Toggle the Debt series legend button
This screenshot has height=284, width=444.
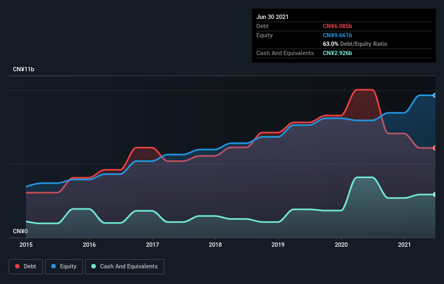tap(26, 267)
